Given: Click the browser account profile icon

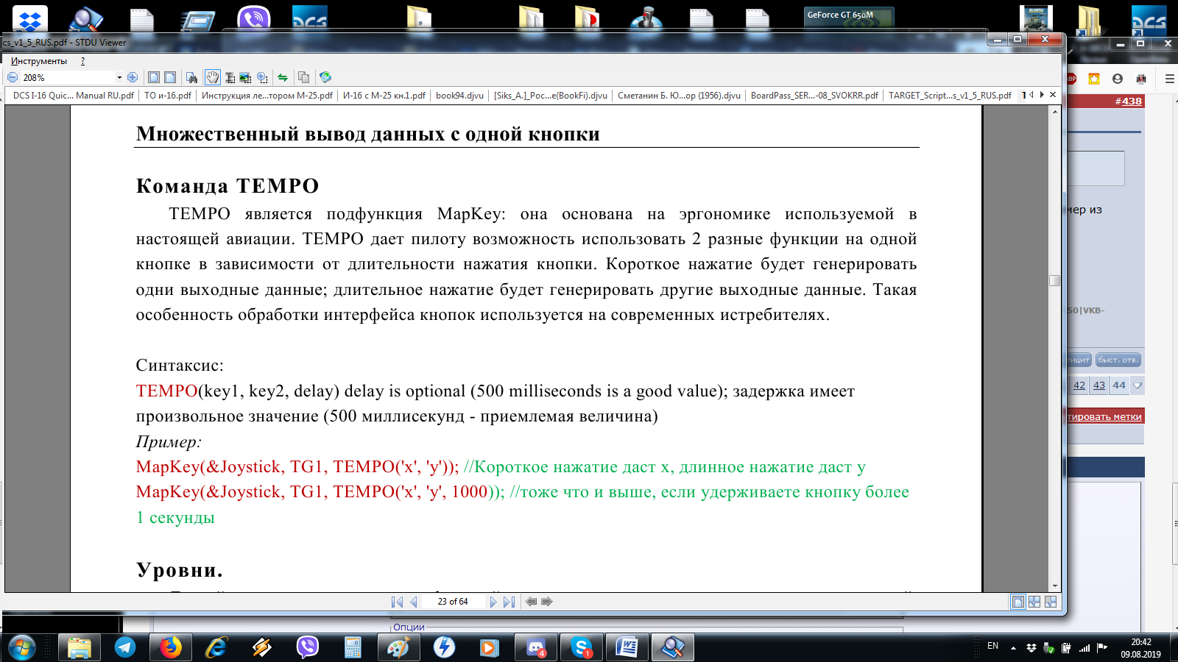Looking at the screenshot, I should point(1118,79).
